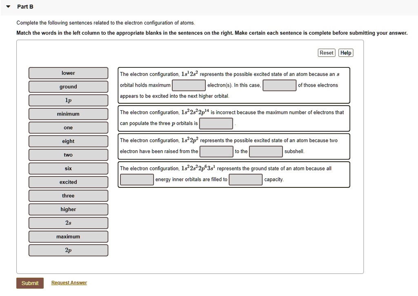Click the Submit button
This screenshot has width=418, height=296.
point(30,283)
